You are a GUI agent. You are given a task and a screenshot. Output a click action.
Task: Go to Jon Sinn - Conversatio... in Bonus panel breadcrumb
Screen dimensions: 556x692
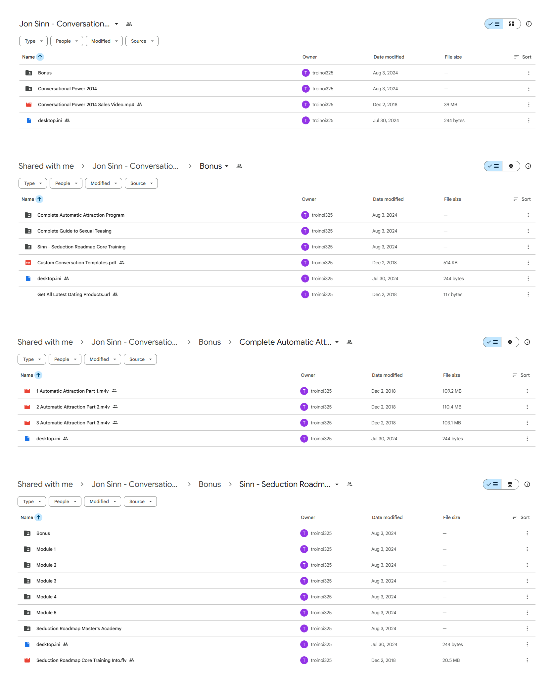coord(135,166)
